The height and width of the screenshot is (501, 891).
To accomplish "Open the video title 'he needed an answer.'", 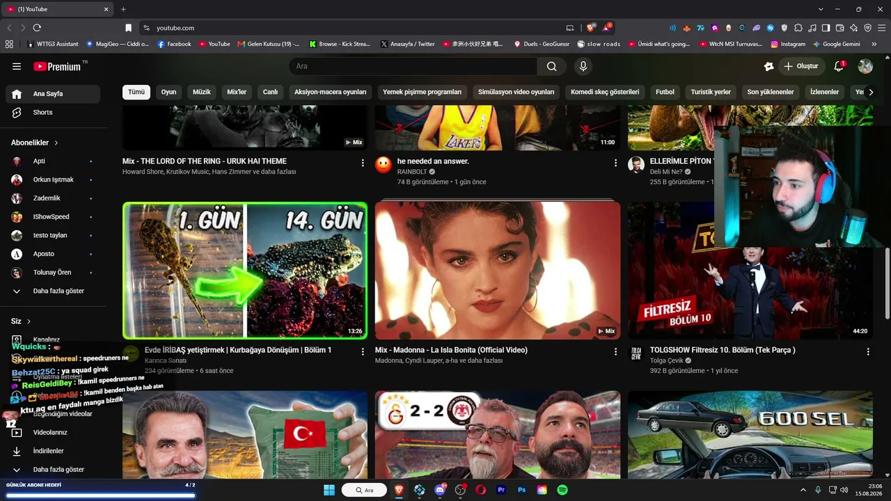I will [x=433, y=161].
